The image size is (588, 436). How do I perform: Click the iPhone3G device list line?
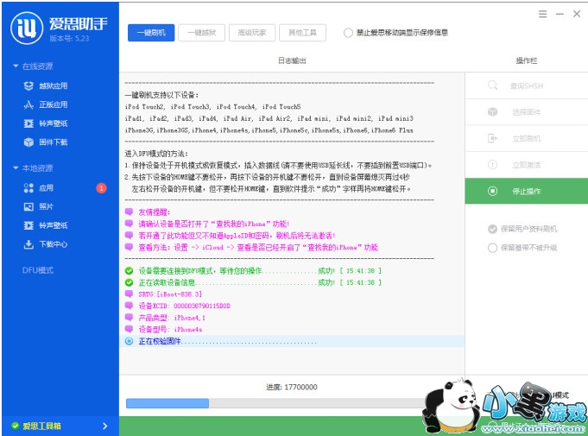coord(269,130)
